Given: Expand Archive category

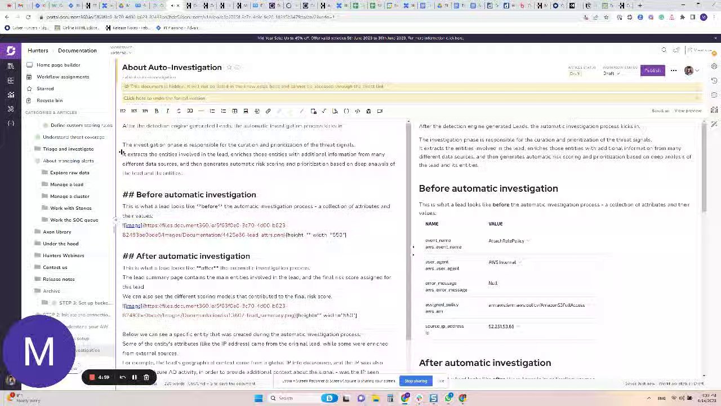Looking at the screenshot, I should 51,291.
